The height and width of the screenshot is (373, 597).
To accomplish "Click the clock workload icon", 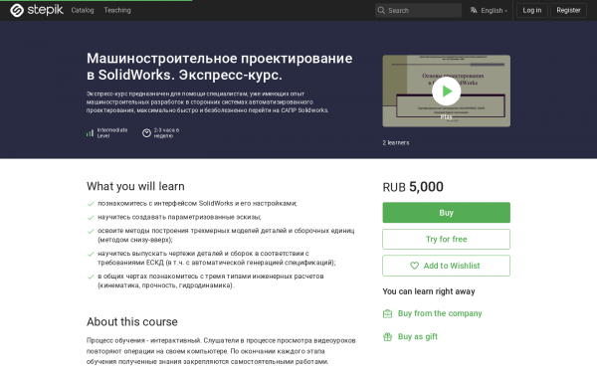I will (x=146, y=133).
